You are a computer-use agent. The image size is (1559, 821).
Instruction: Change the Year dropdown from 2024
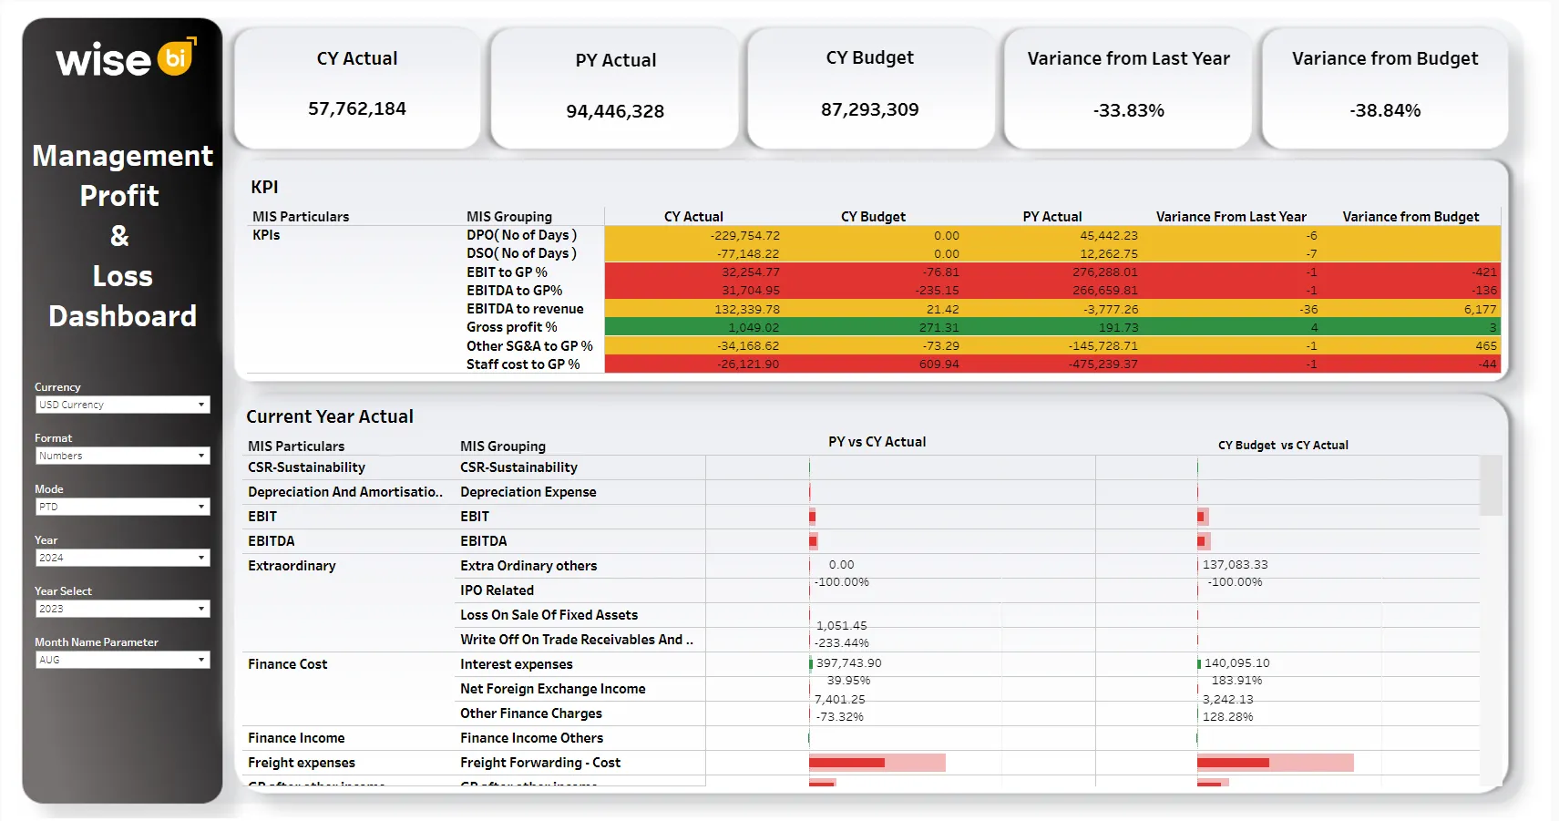(x=122, y=558)
